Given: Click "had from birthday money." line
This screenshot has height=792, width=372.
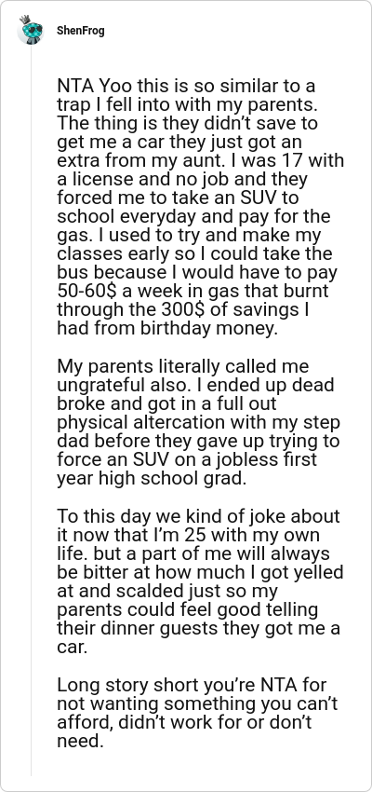Looking at the screenshot, I should pos(167,328).
